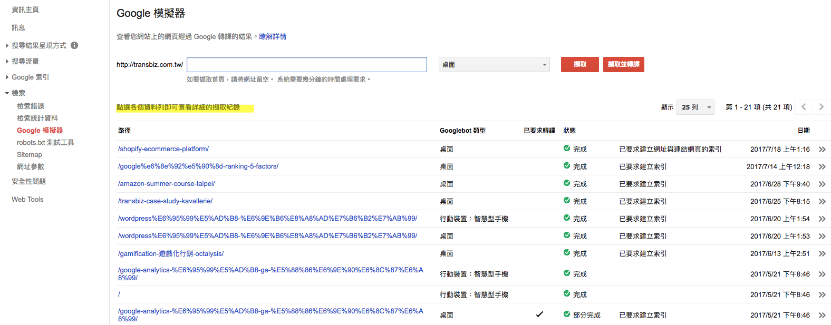Open Sitemap in the sidebar

[30, 154]
